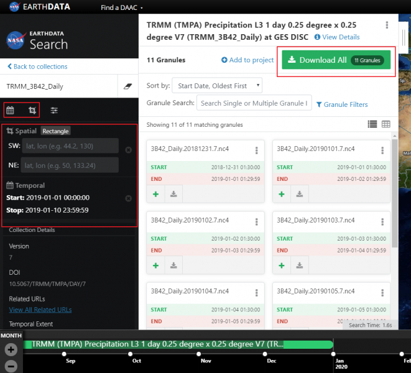Viewport: 411px width, 373px height.
Task: Switch granules to list view
Action: pos(372,124)
